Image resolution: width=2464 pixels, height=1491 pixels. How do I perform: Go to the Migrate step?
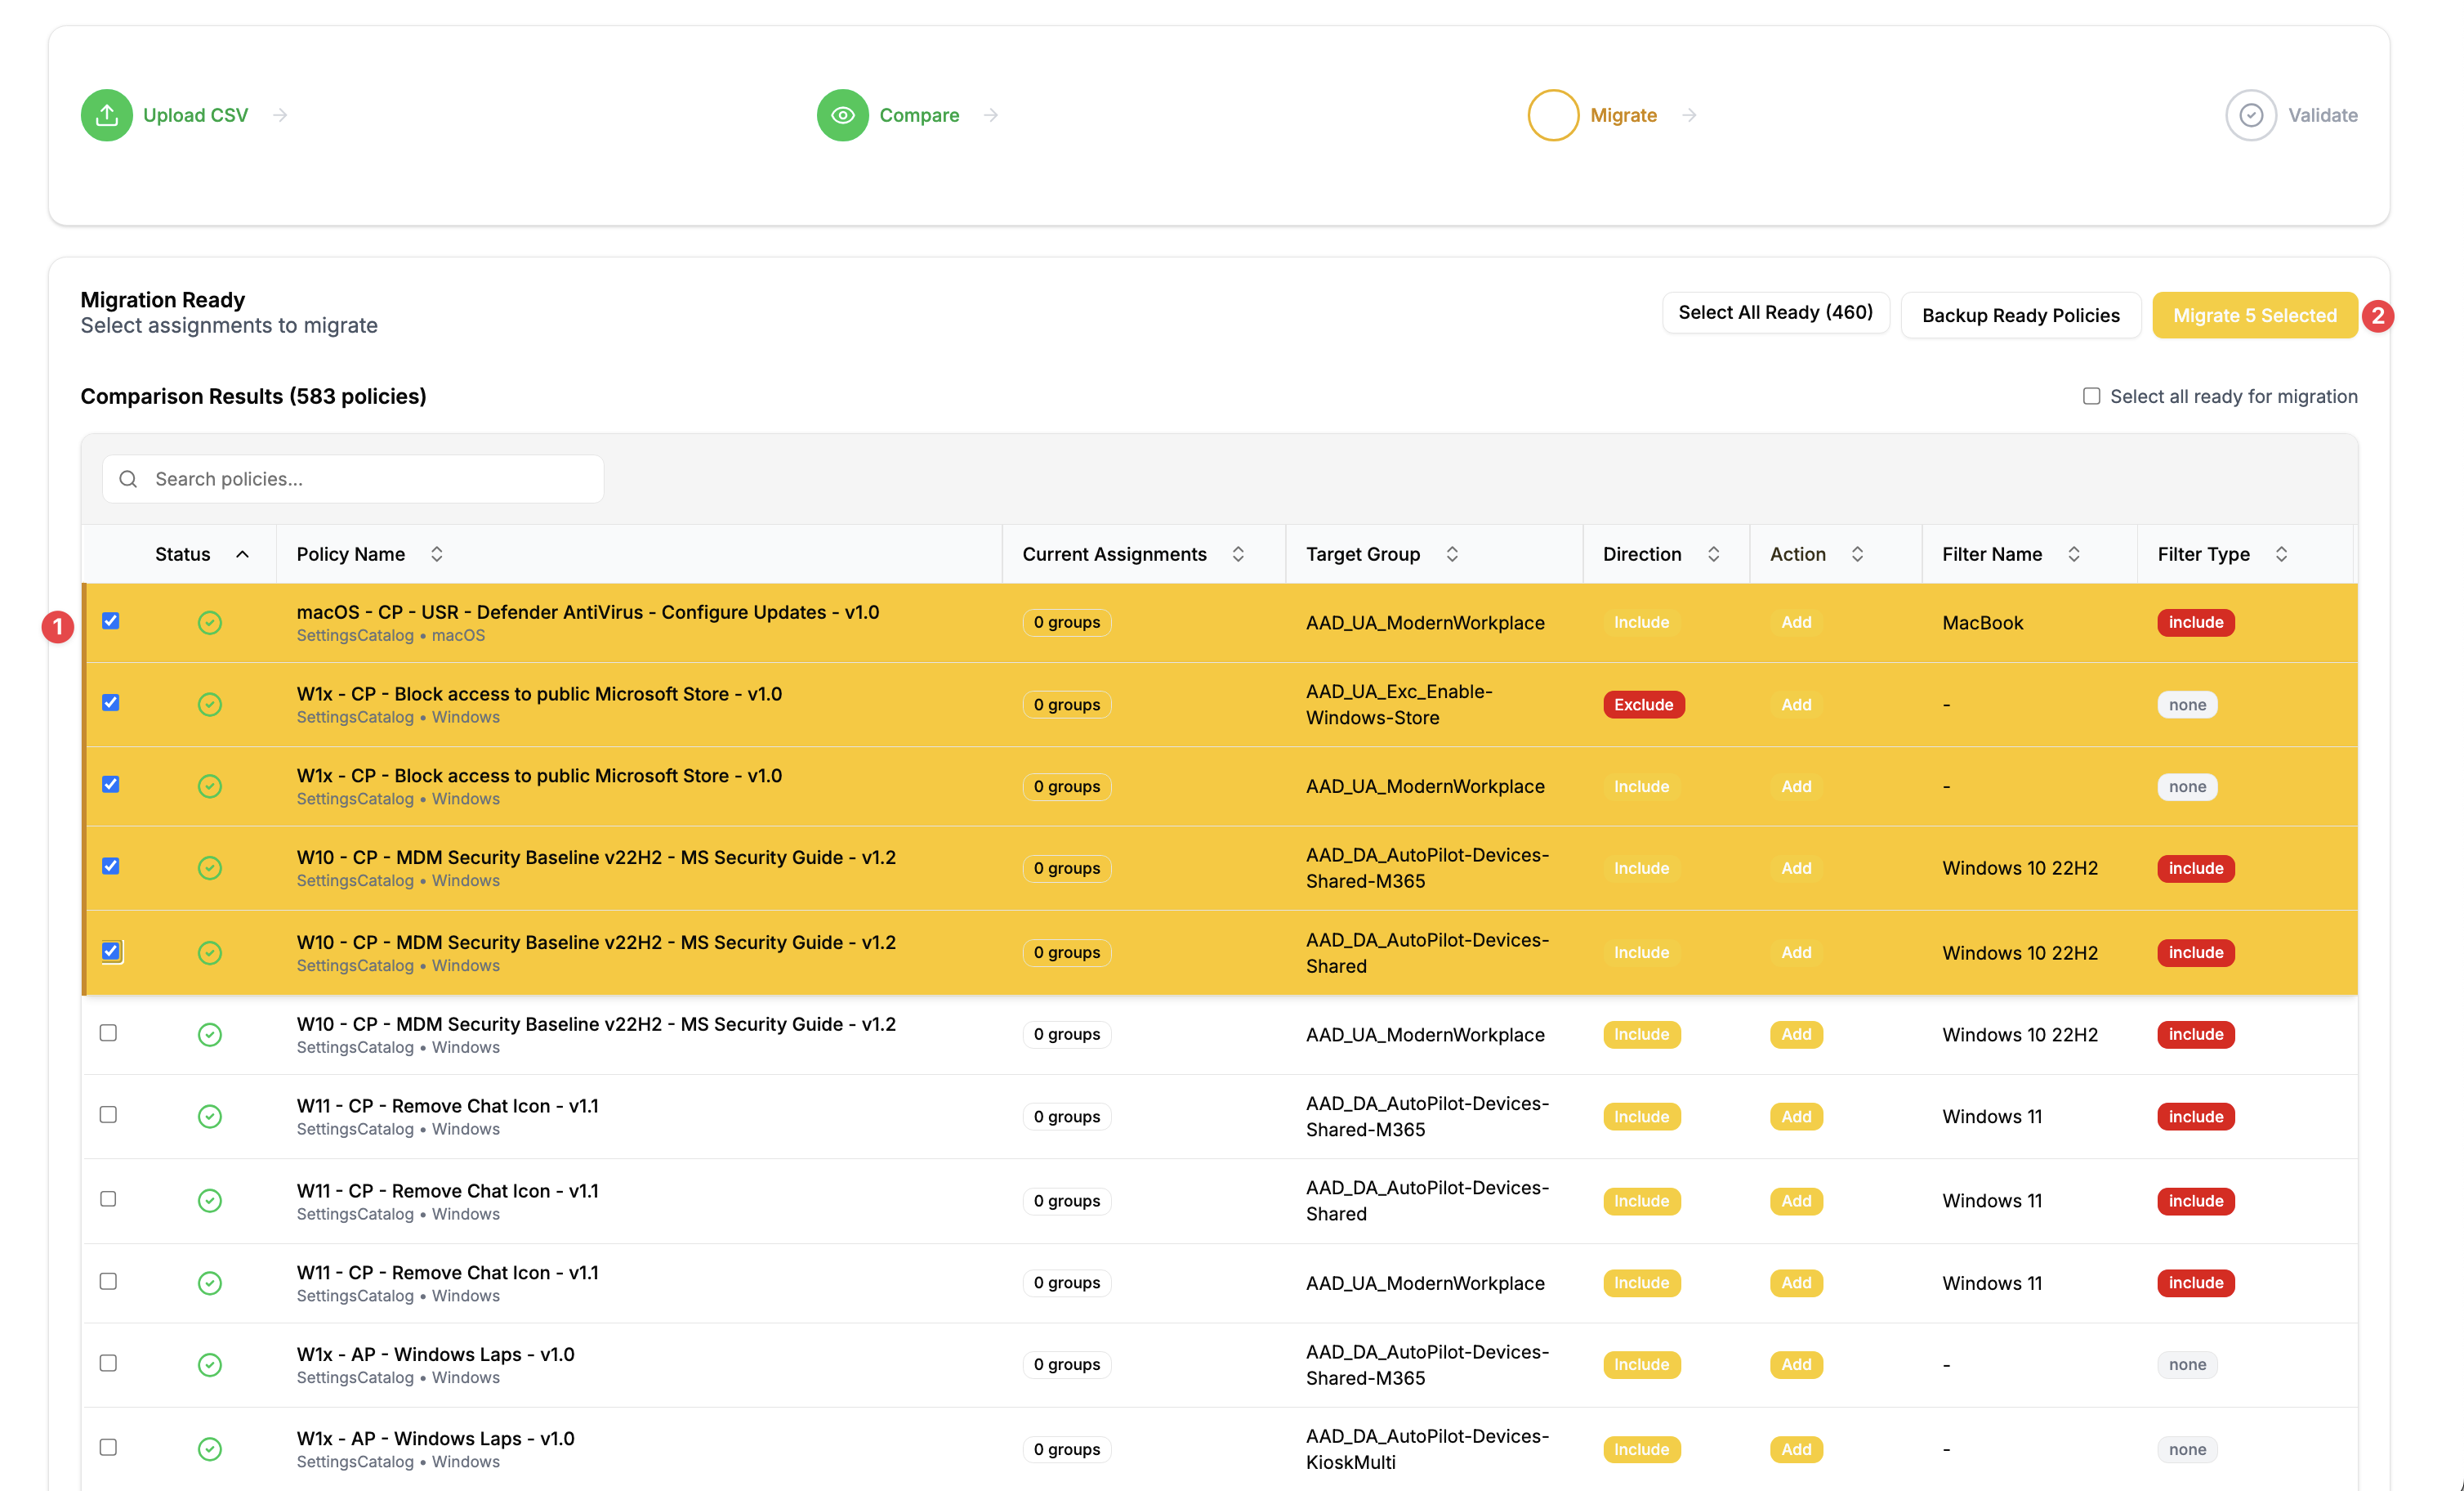[x=1623, y=114]
